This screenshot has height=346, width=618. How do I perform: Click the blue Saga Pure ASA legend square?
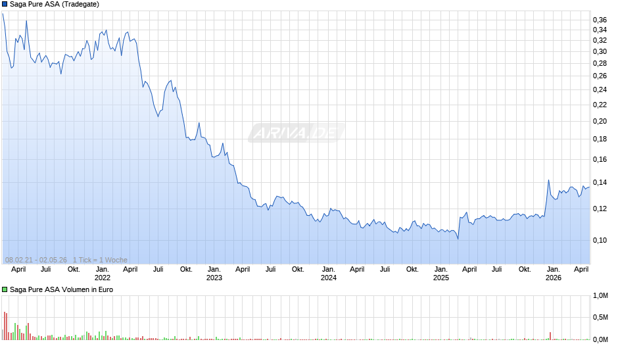5,5
